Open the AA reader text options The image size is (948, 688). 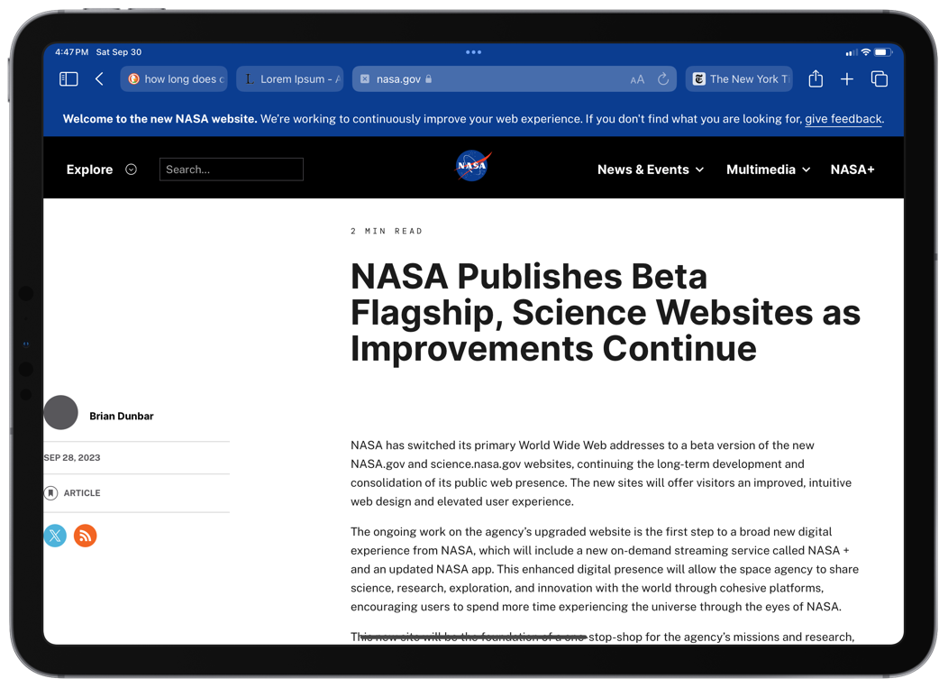[637, 79]
